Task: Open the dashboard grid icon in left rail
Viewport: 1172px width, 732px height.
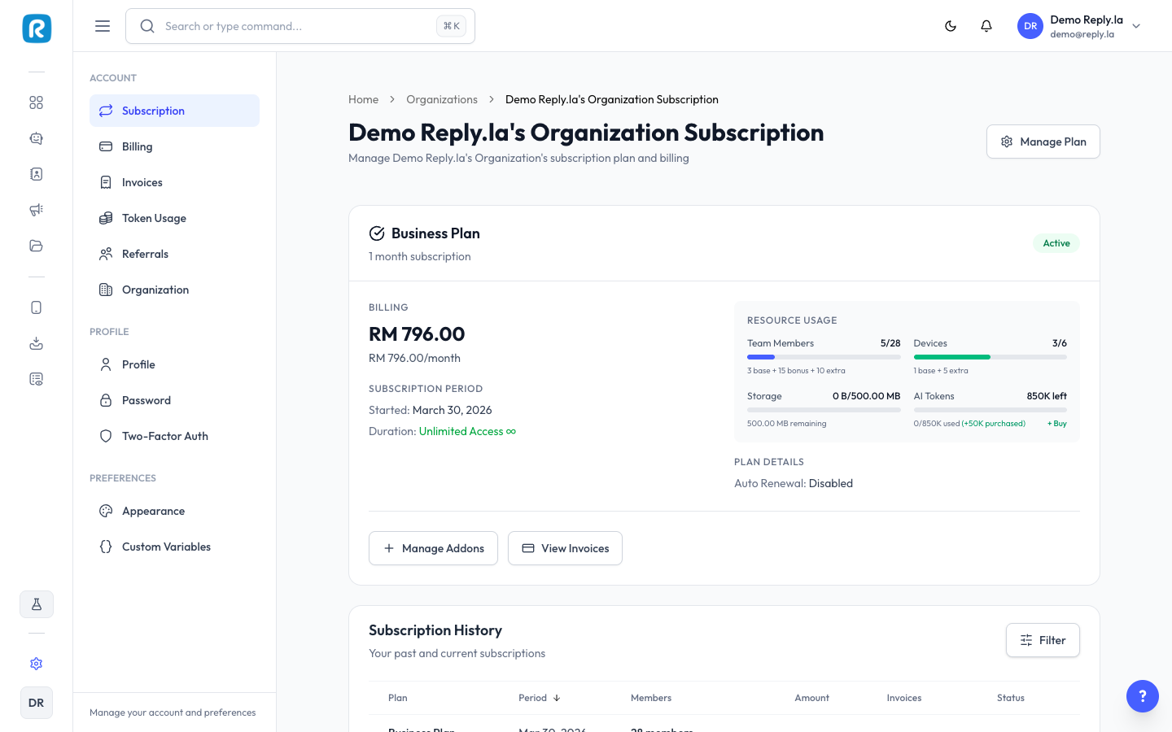Action: point(36,102)
